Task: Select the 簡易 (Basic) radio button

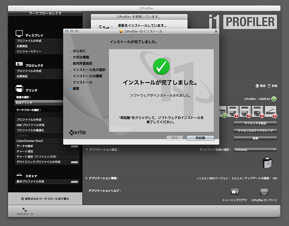Action: (x=258, y=86)
